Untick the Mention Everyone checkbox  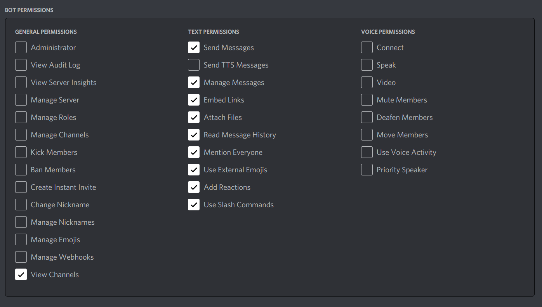click(194, 152)
